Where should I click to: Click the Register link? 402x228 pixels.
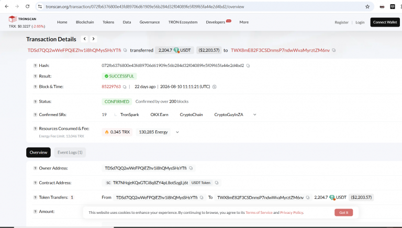tap(341, 22)
